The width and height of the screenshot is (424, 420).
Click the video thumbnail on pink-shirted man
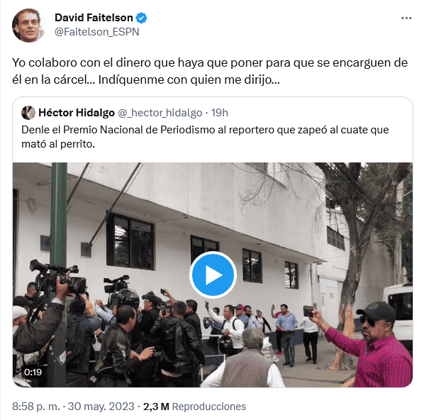(379, 349)
